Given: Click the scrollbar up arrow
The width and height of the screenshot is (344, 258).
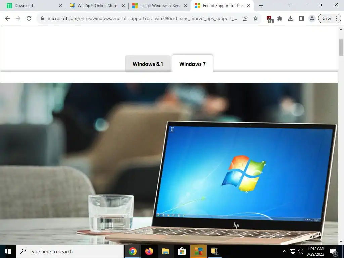Looking at the screenshot, I should [341, 29].
